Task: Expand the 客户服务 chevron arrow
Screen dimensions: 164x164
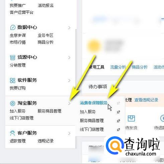Action: pyautogui.click(x=69, y=133)
